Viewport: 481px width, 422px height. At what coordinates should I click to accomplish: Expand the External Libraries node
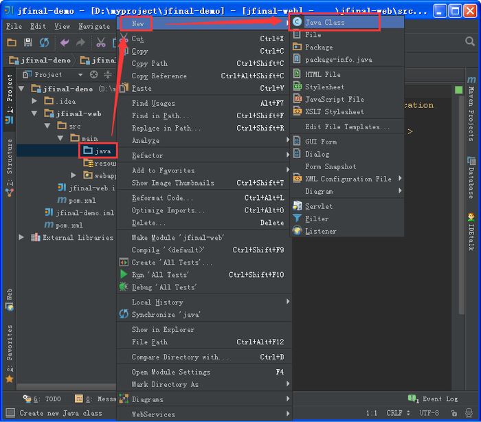click(x=21, y=237)
